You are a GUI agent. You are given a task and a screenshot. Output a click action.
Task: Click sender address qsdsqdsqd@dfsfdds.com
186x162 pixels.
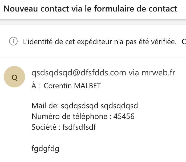[79, 73]
